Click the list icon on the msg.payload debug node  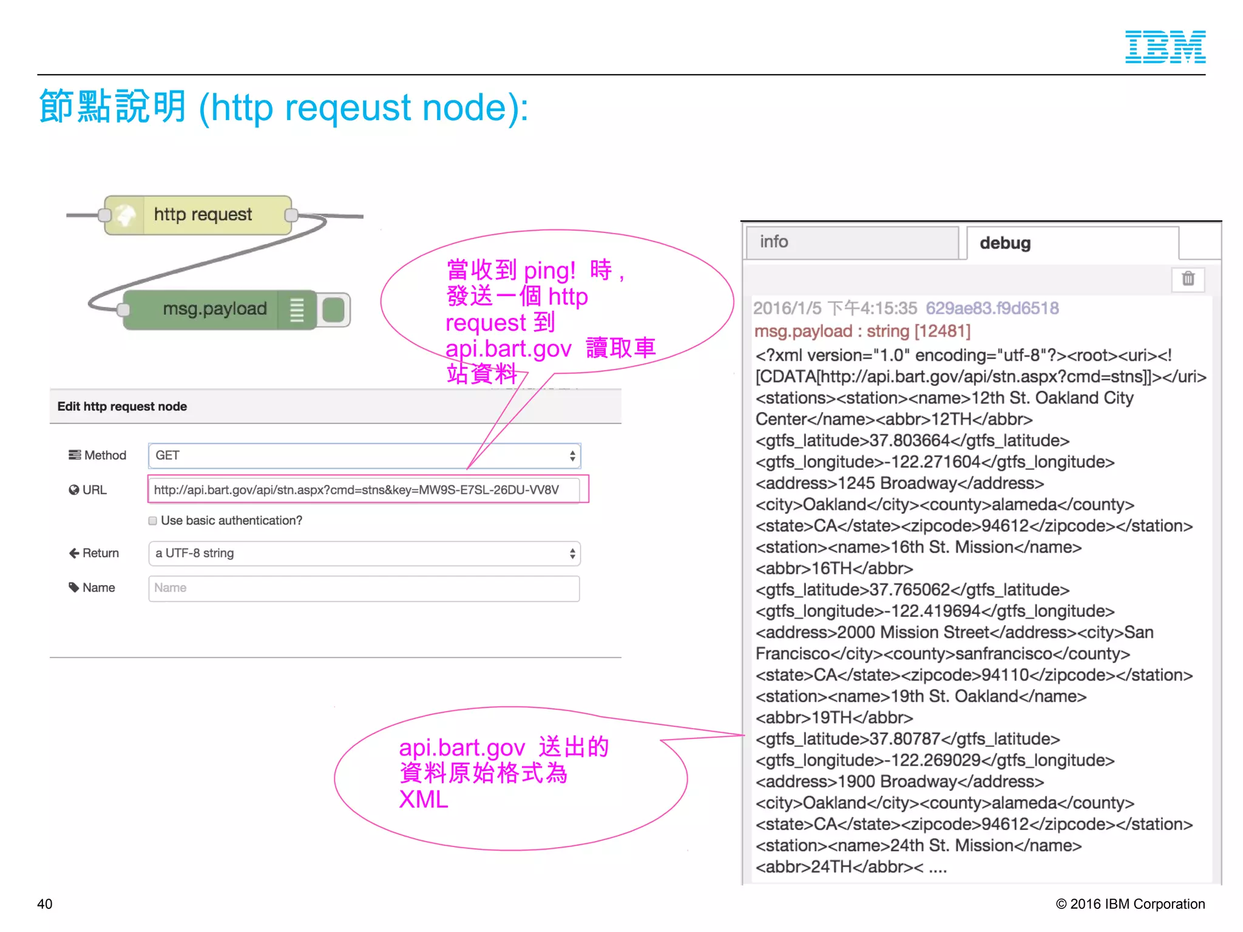(x=297, y=310)
